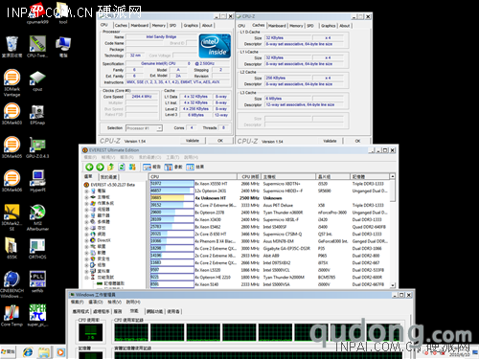Click the EVEREST green Forward arrow
The height and width of the screenshot is (359, 479).
[100, 167]
